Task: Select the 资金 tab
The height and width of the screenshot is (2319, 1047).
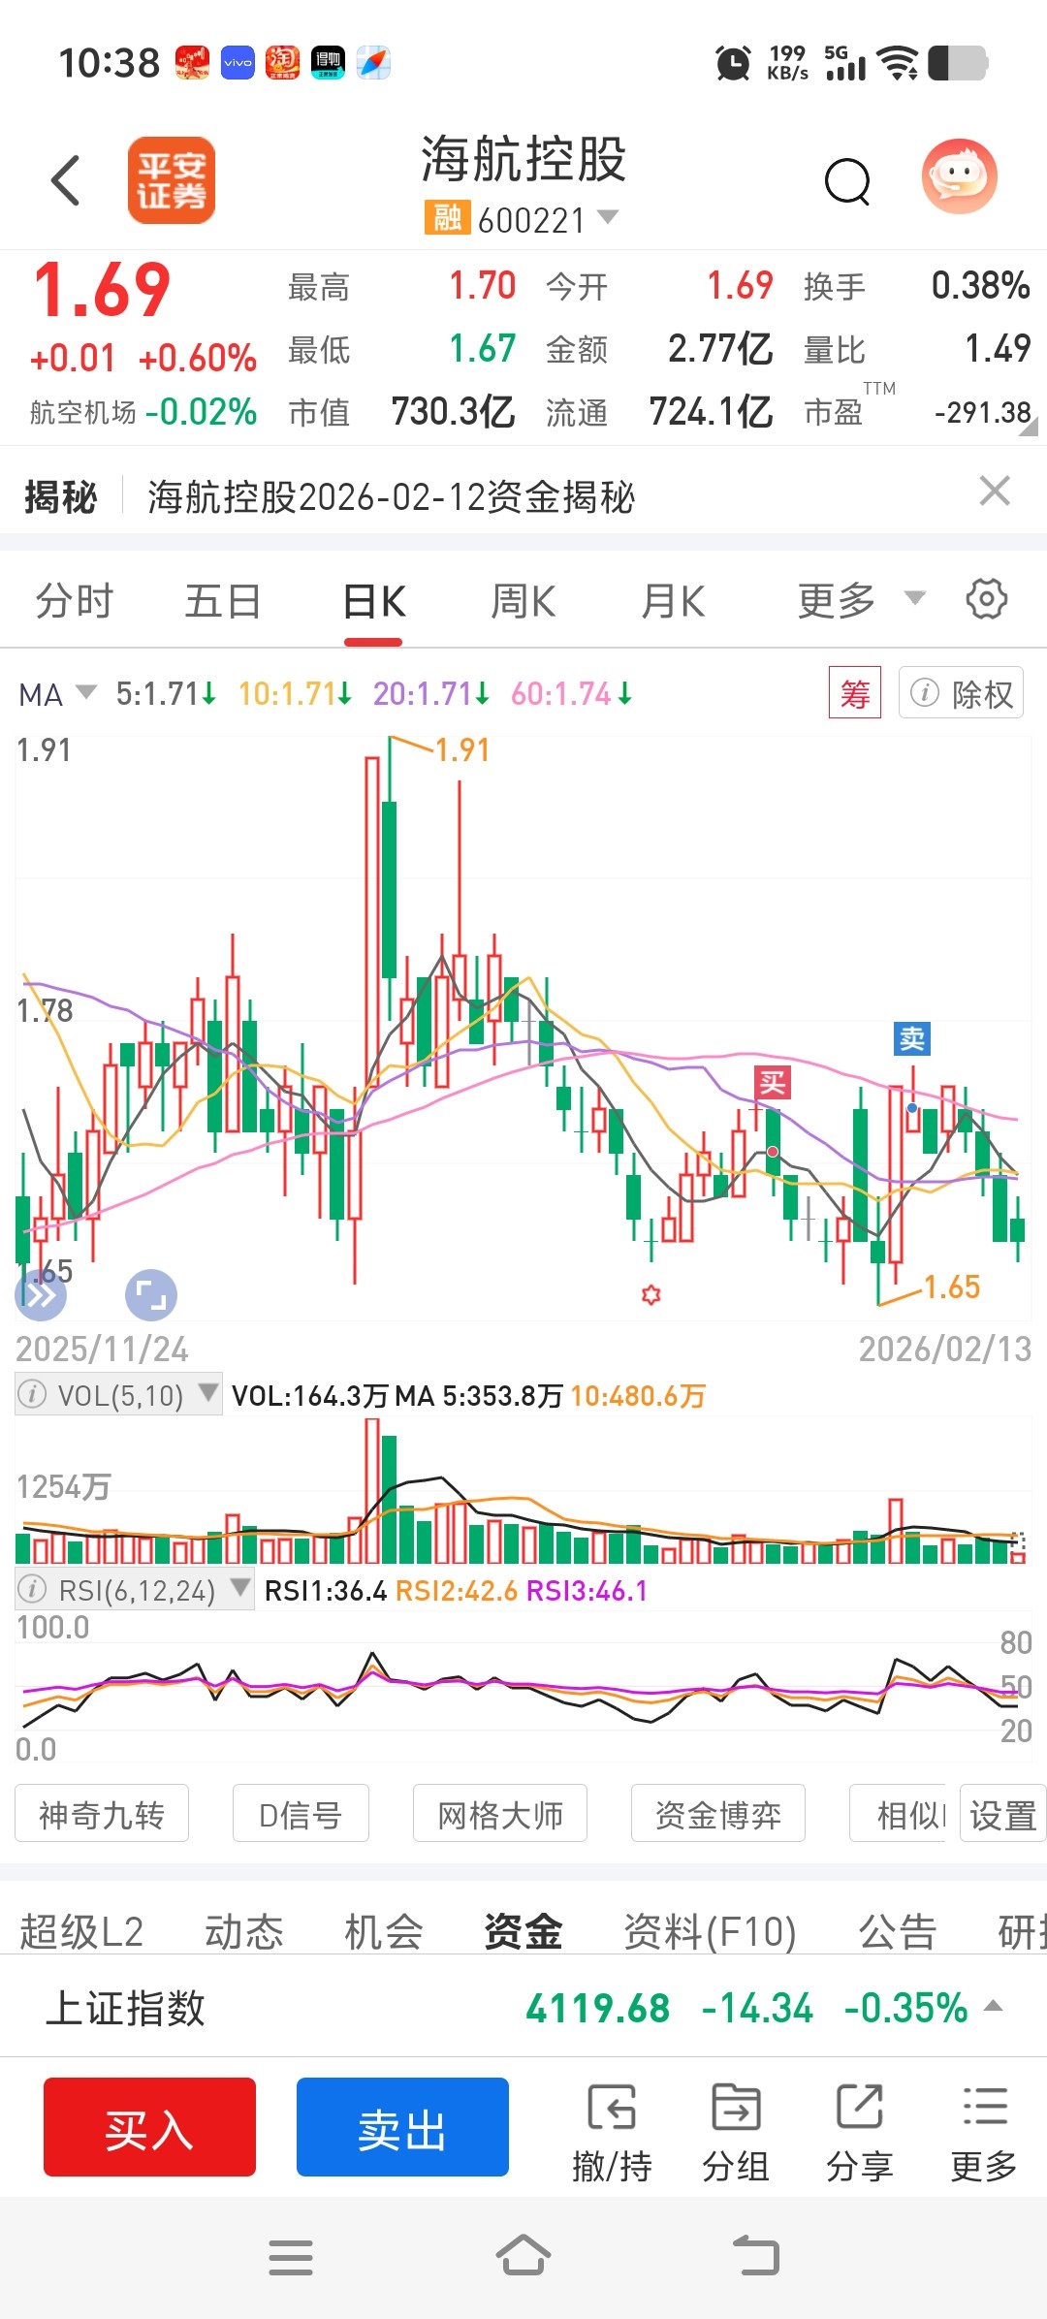Action: pos(523,1932)
